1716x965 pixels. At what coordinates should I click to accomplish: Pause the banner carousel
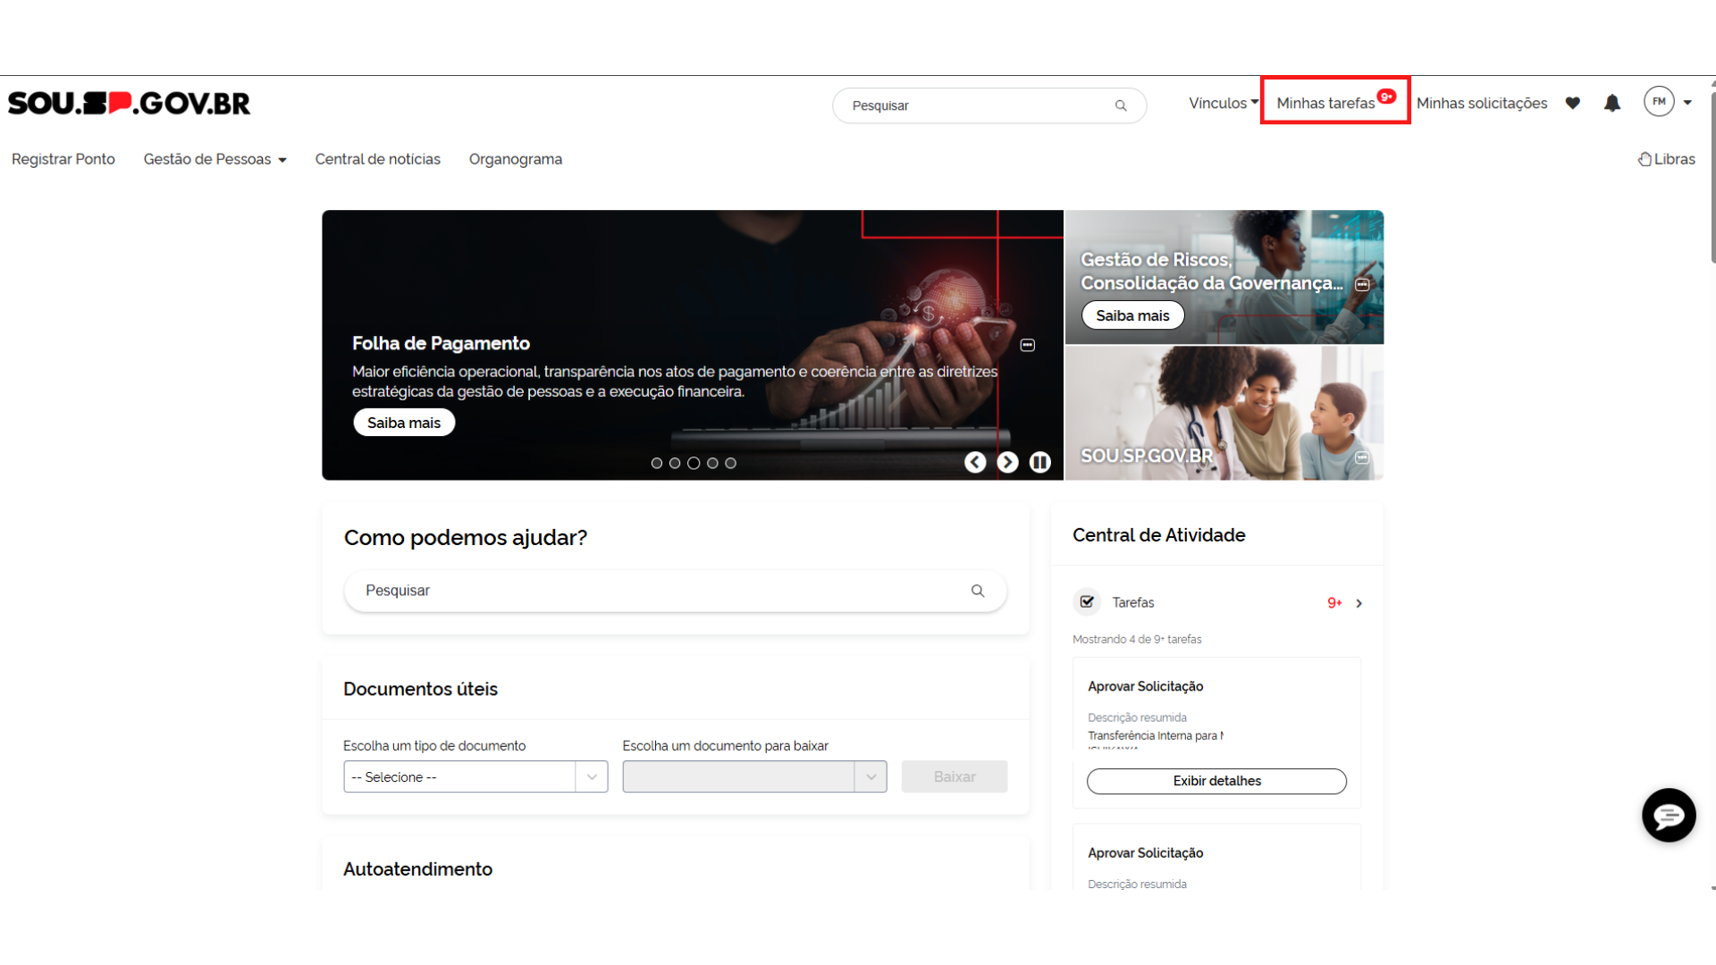(x=1039, y=462)
